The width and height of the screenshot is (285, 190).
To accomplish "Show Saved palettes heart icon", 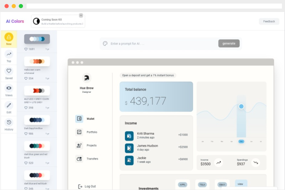I will pos(9,71).
